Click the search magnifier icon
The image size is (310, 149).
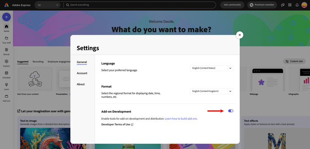click(x=67, y=5)
